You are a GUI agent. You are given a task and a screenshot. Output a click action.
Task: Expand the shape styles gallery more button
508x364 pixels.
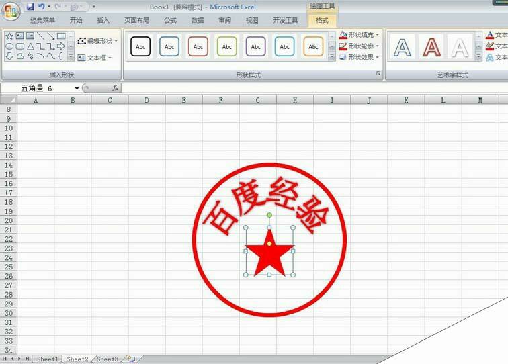click(x=332, y=57)
